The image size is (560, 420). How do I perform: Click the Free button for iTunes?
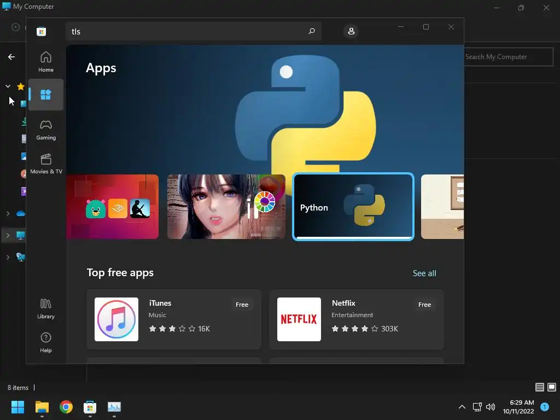pyautogui.click(x=242, y=305)
